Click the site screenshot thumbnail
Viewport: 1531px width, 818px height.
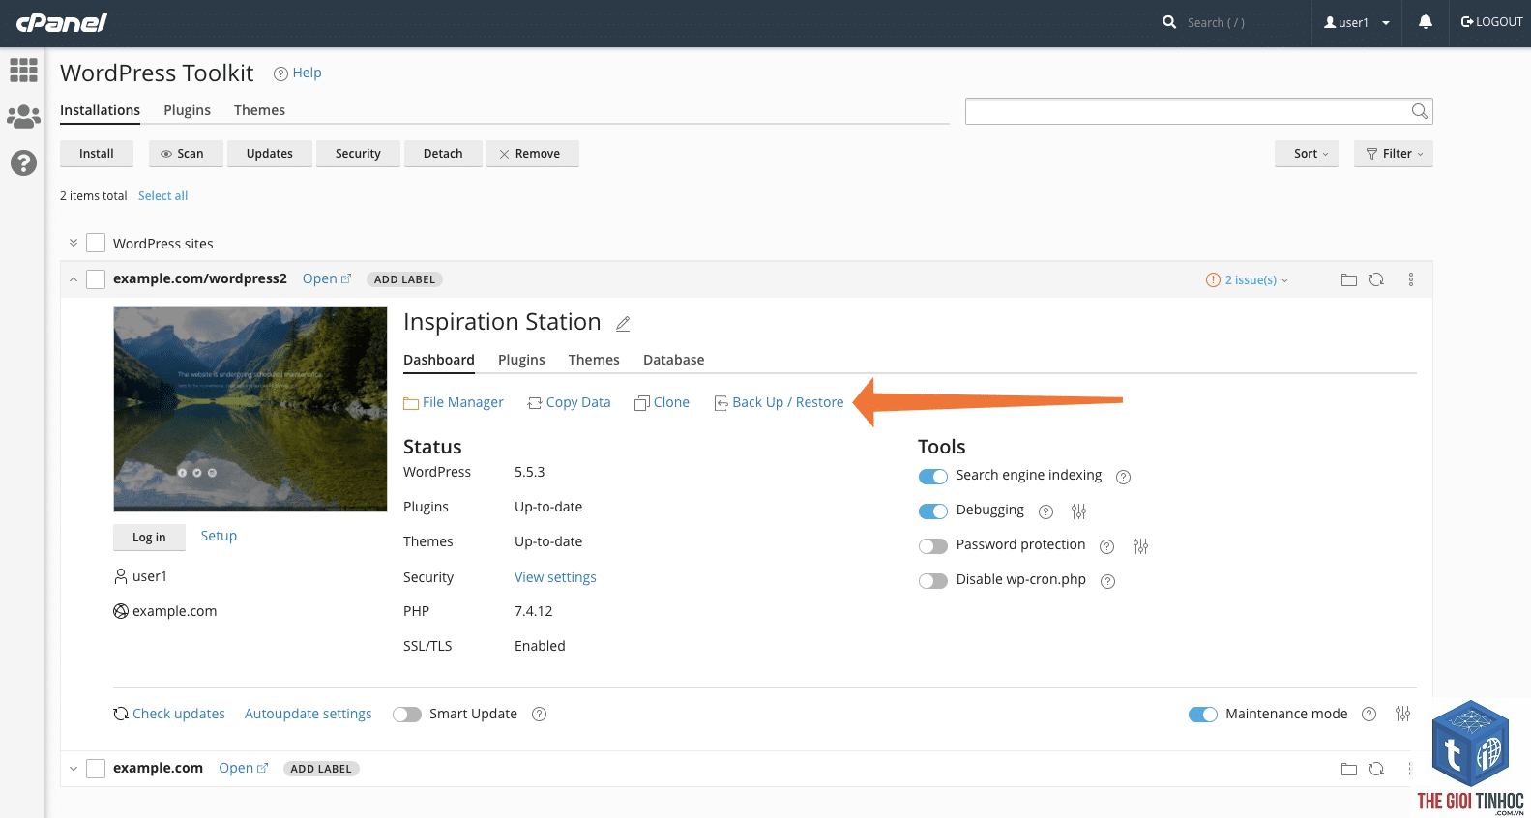[x=250, y=409]
